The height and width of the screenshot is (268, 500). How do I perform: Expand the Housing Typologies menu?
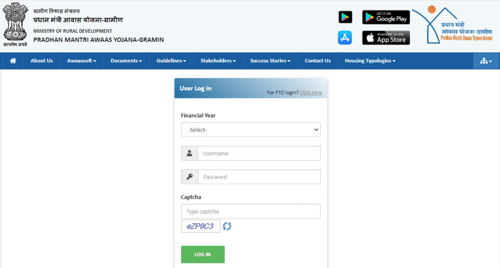[370, 61]
